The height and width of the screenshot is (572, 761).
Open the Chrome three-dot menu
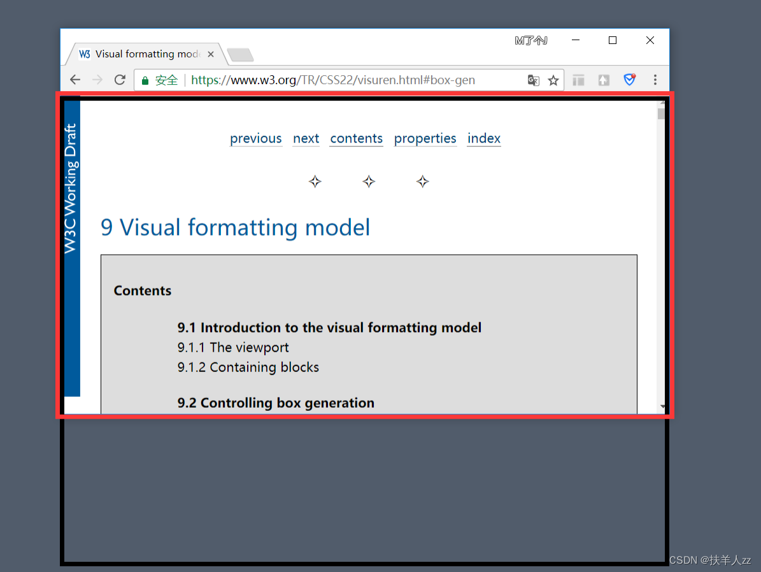coord(655,80)
